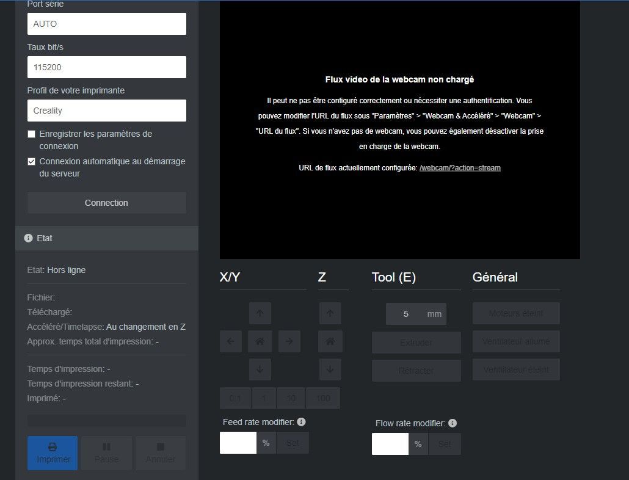Click the X/Y home icon
The width and height of the screenshot is (629, 480).
[260, 341]
